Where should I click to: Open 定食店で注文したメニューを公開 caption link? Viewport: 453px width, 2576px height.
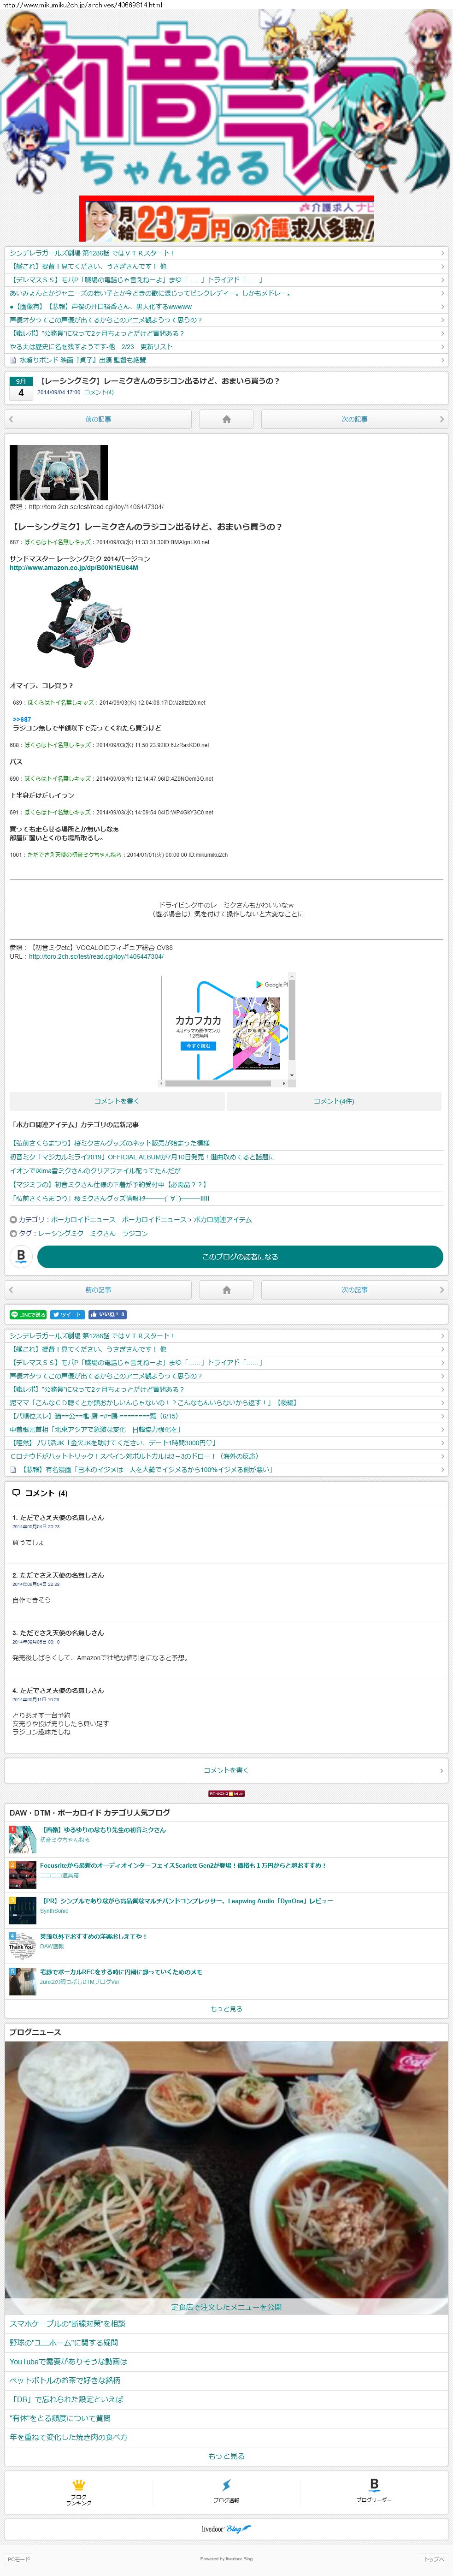point(226,2307)
